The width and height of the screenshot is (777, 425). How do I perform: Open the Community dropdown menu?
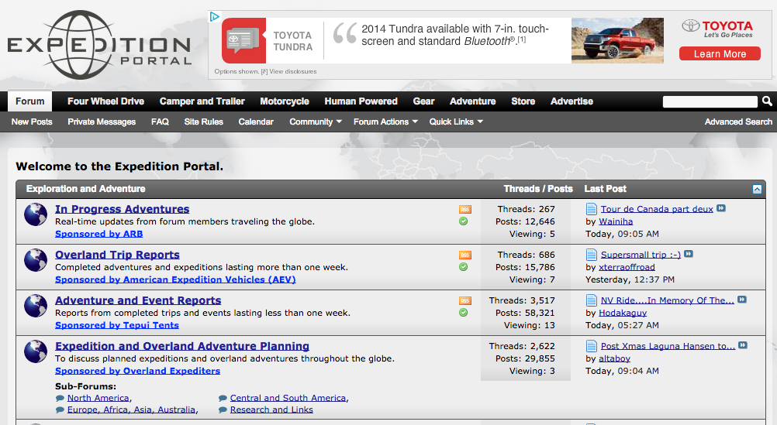point(311,122)
